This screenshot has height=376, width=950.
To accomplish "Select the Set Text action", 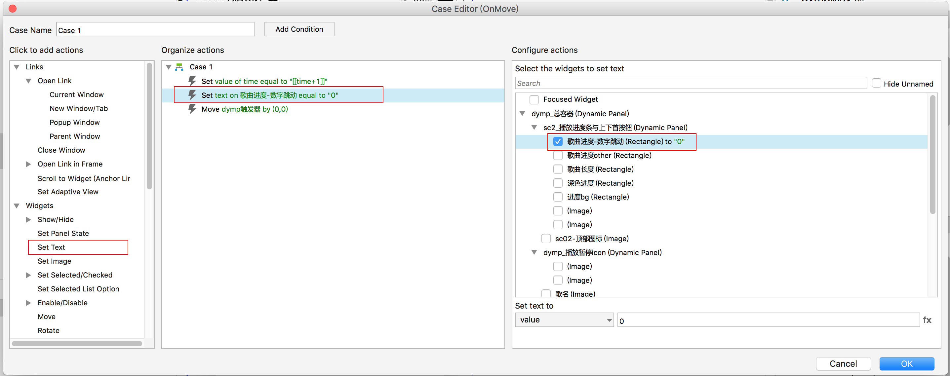I will tap(51, 247).
